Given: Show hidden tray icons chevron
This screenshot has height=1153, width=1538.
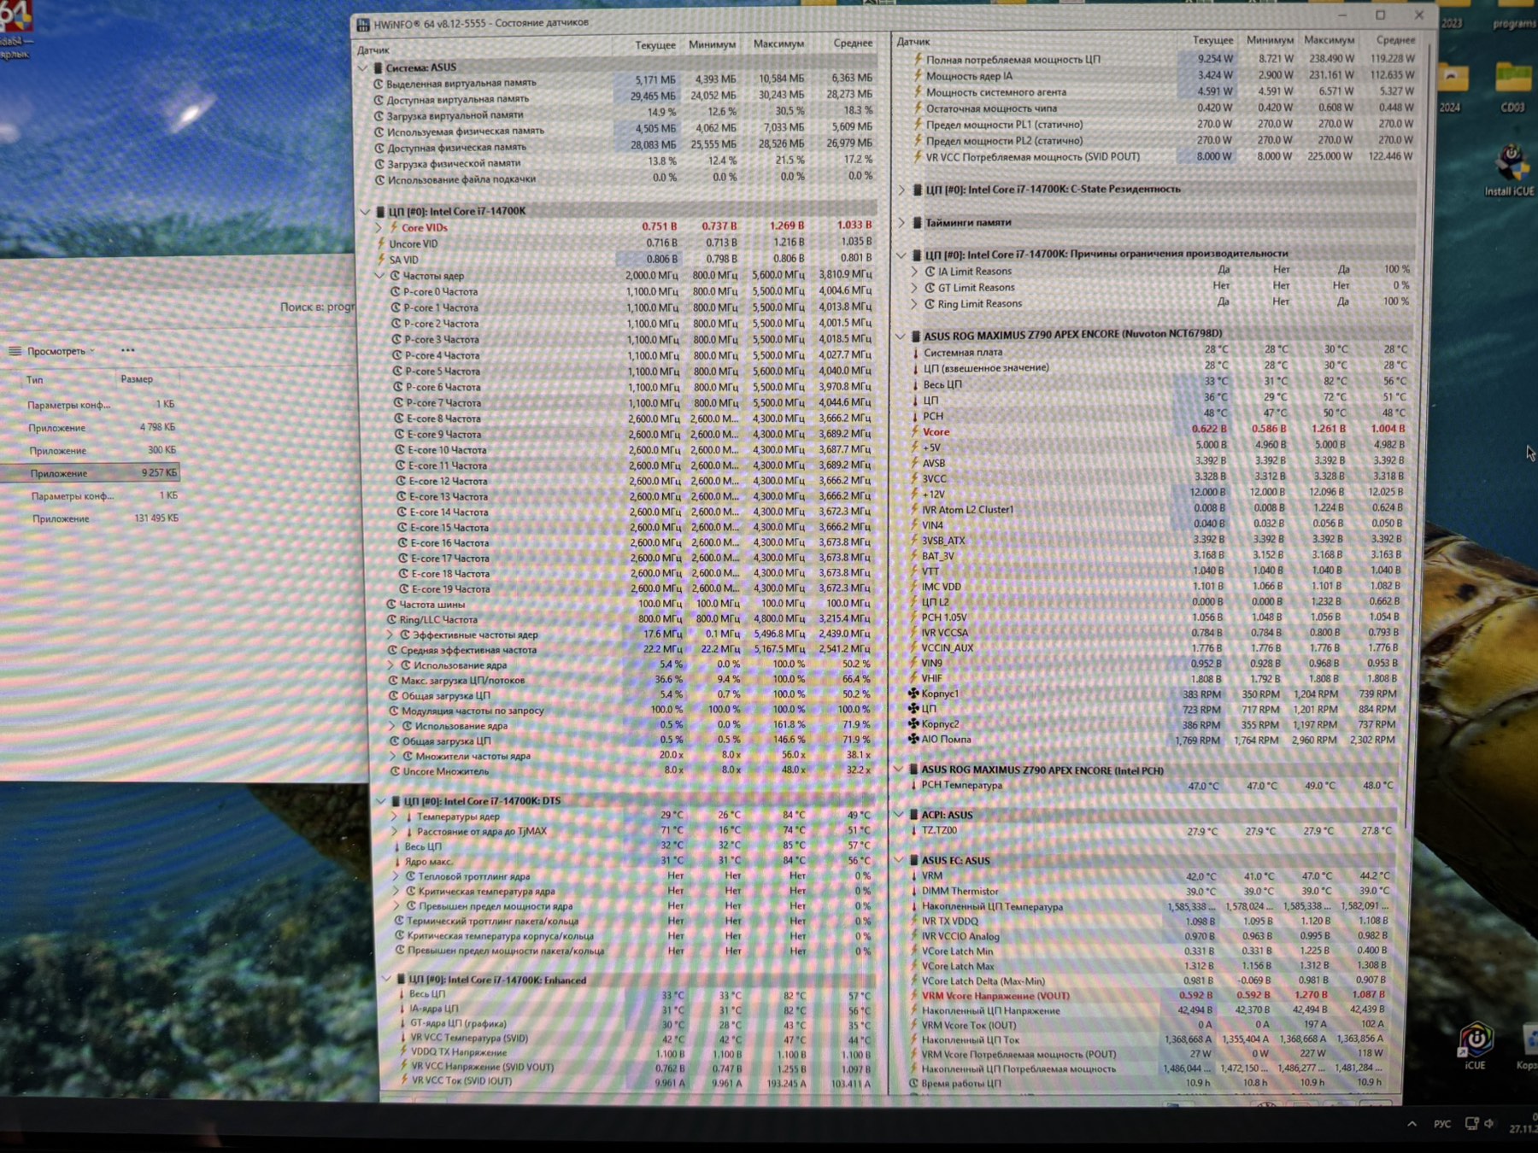Looking at the screenshot, I should coord(1411,1124).
